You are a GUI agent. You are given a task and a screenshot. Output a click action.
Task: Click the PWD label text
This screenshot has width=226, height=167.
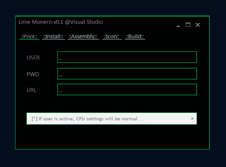[33, 74]
